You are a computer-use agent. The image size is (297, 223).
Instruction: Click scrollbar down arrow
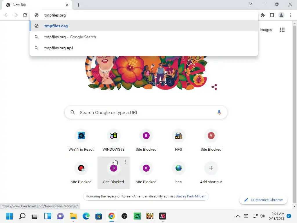(x=294, y=206)
